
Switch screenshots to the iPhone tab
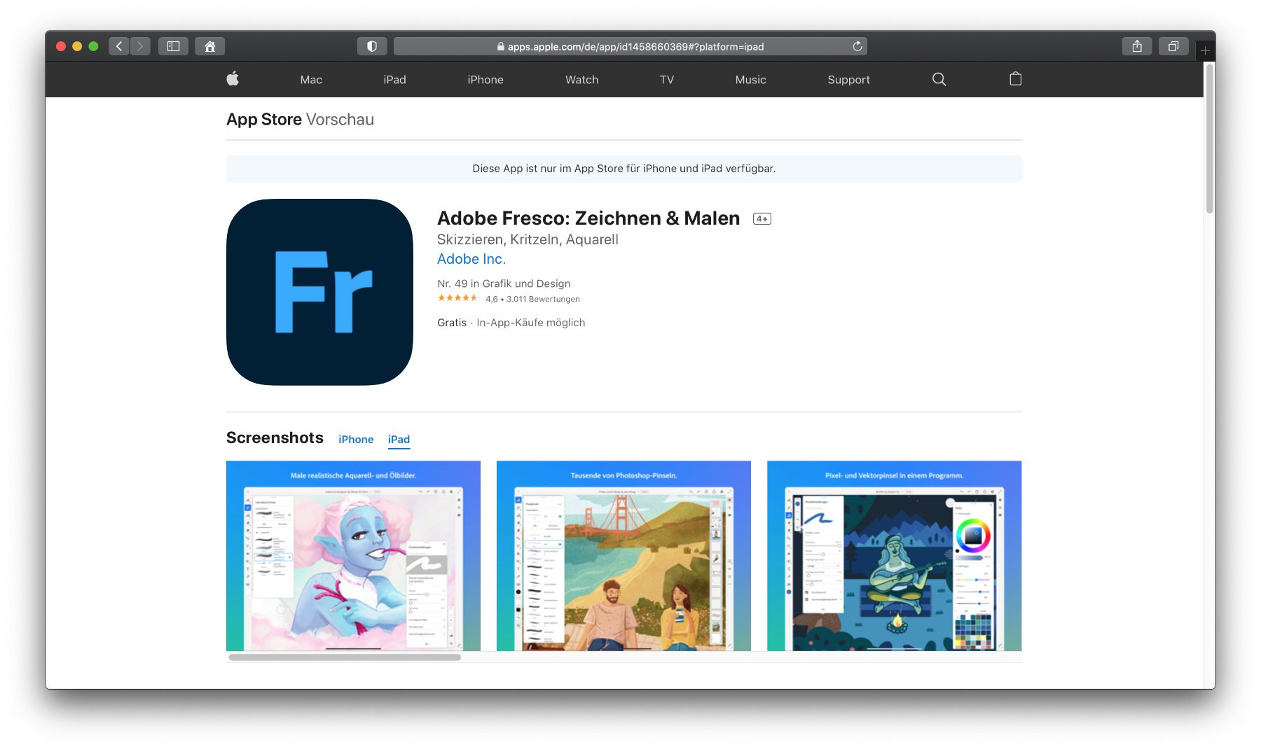click(356, 440)
